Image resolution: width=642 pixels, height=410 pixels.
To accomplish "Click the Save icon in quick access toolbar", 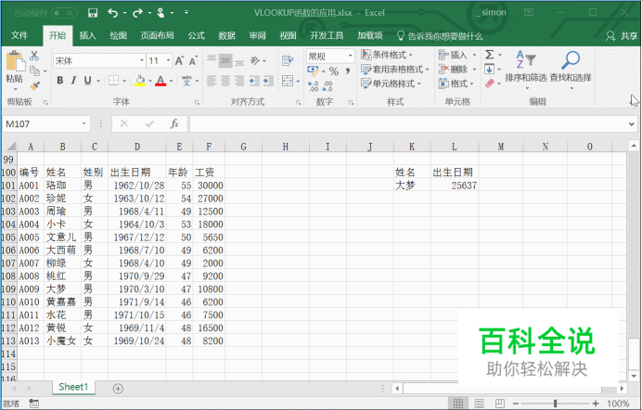I will pyautogui.click(x=93, y=13).
